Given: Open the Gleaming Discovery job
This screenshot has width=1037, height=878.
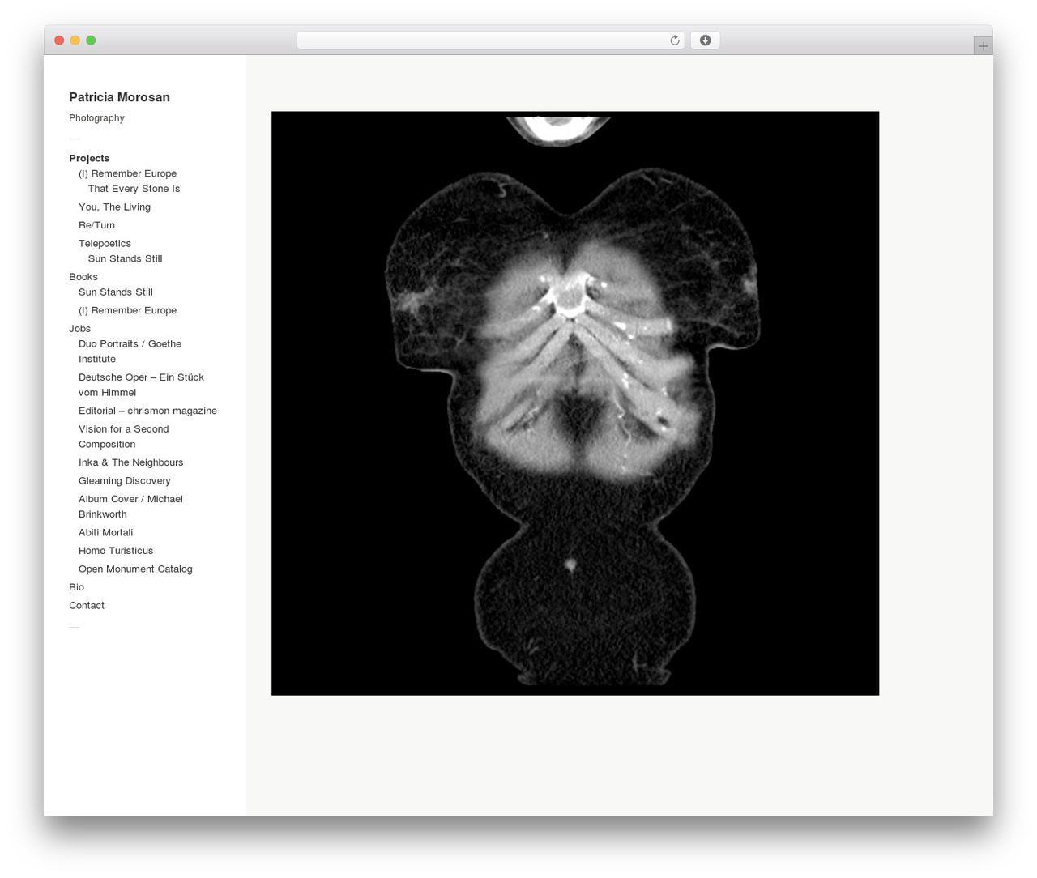Looking at the screenshot, I should click(124, 481).
